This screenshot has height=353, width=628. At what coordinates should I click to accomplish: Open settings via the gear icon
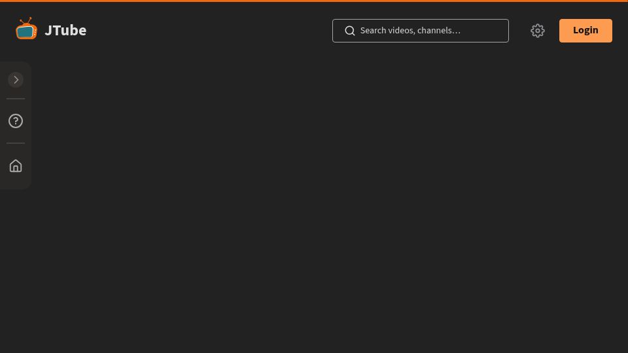[x=538, y=31]
